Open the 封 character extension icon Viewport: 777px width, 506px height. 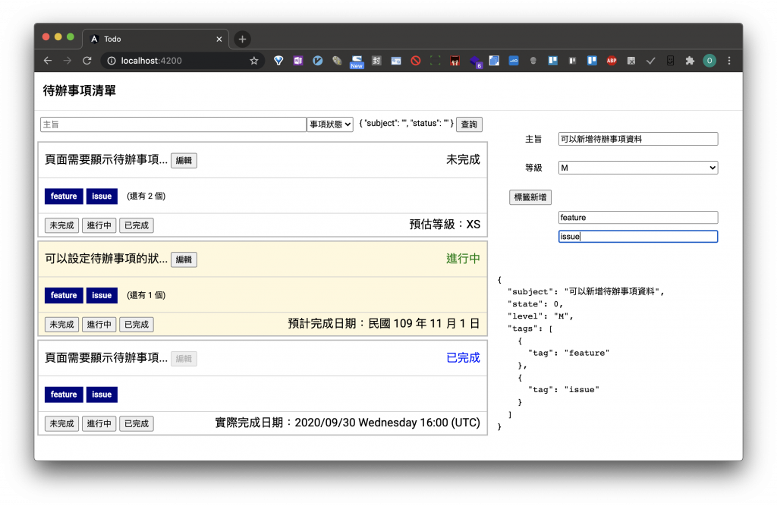tap(376, 61)
